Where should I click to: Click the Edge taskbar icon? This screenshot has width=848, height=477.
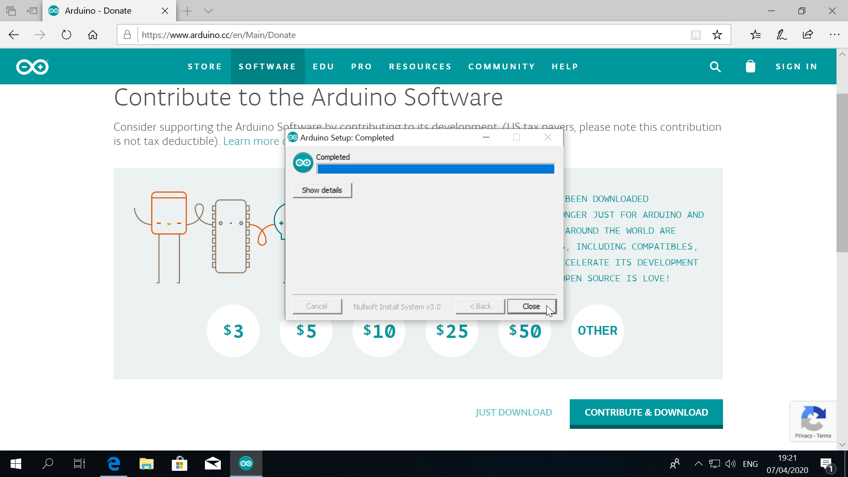114,464
